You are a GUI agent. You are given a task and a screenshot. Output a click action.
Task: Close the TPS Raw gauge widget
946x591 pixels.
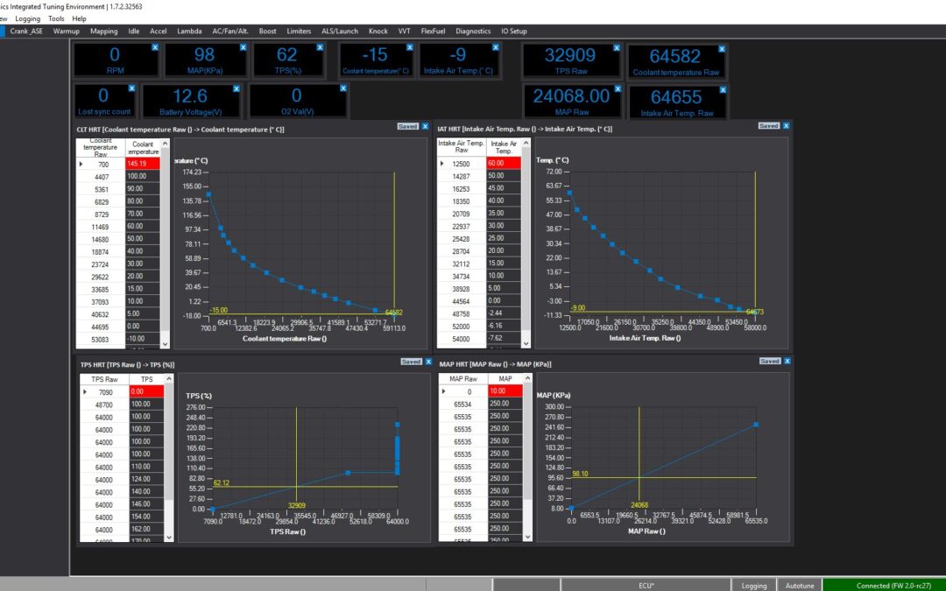(x=617, y=47)
